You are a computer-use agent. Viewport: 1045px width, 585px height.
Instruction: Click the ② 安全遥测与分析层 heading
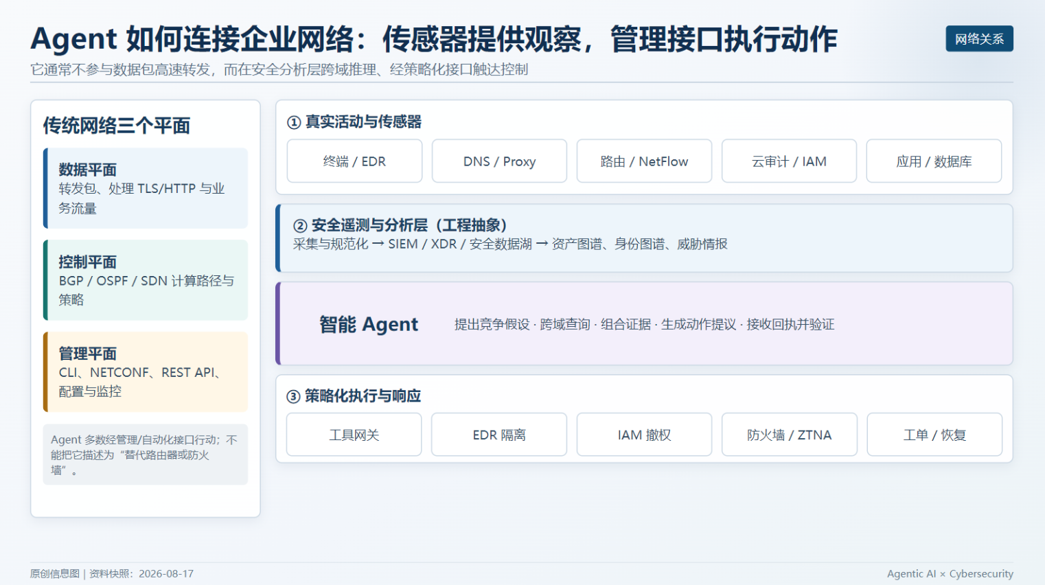[400, 225]
